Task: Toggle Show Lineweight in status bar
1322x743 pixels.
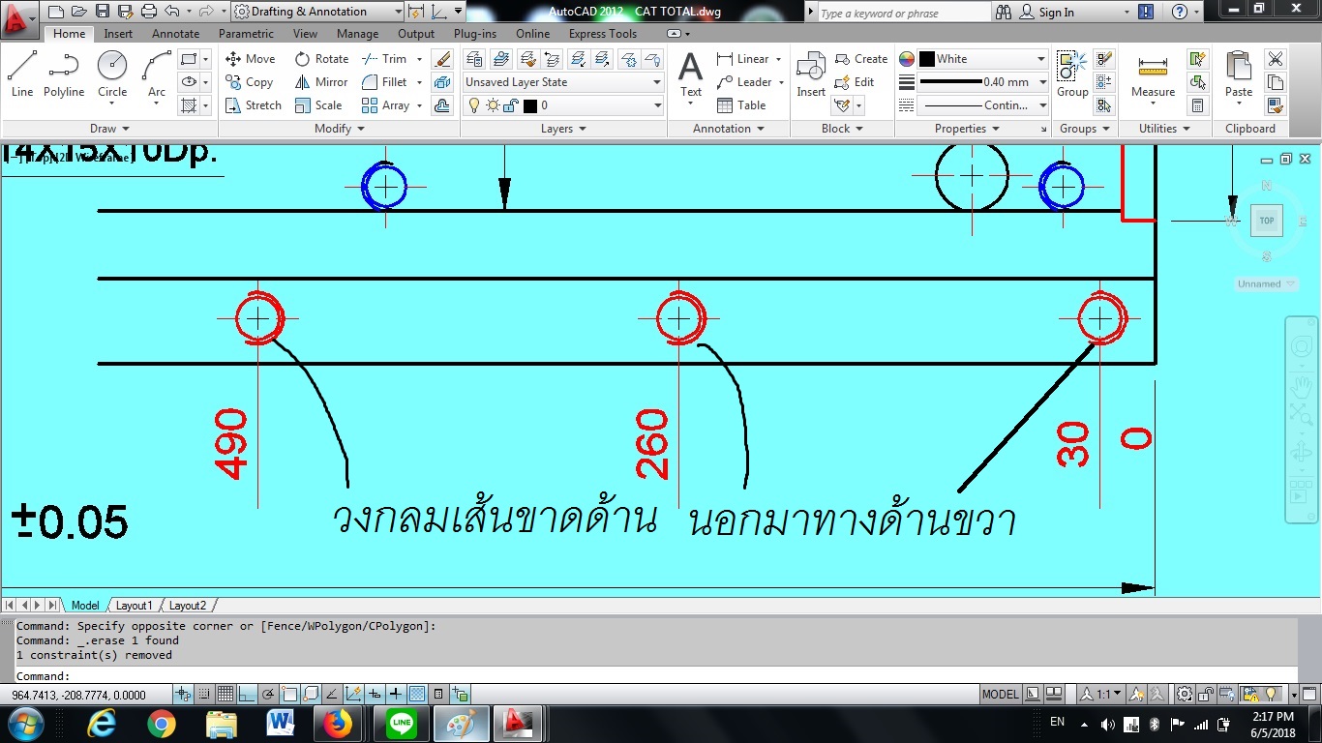Action: click(396, 694)
